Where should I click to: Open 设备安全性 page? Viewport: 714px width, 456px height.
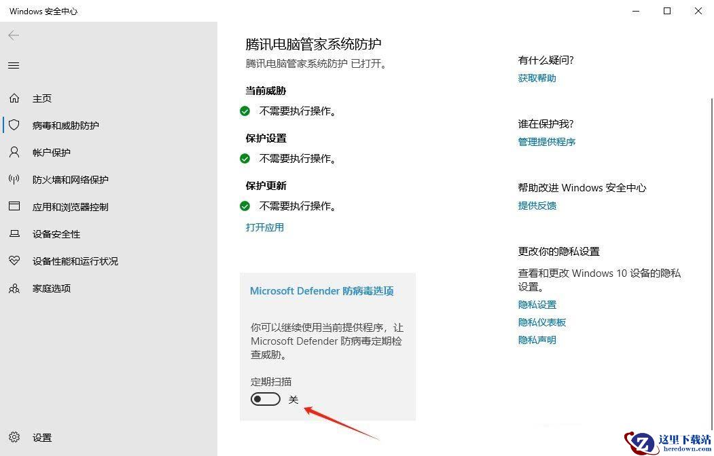click(56, 235)
